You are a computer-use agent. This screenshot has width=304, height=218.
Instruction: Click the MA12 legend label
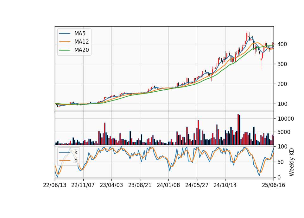[81, 42]
